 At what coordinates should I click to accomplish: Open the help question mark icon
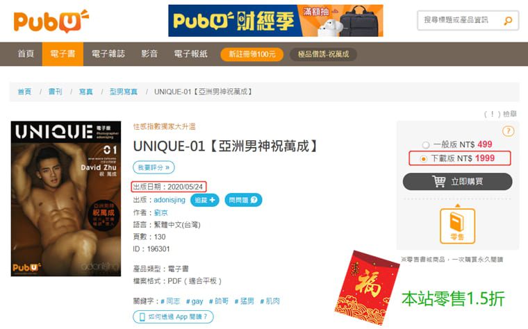[508, 131]
